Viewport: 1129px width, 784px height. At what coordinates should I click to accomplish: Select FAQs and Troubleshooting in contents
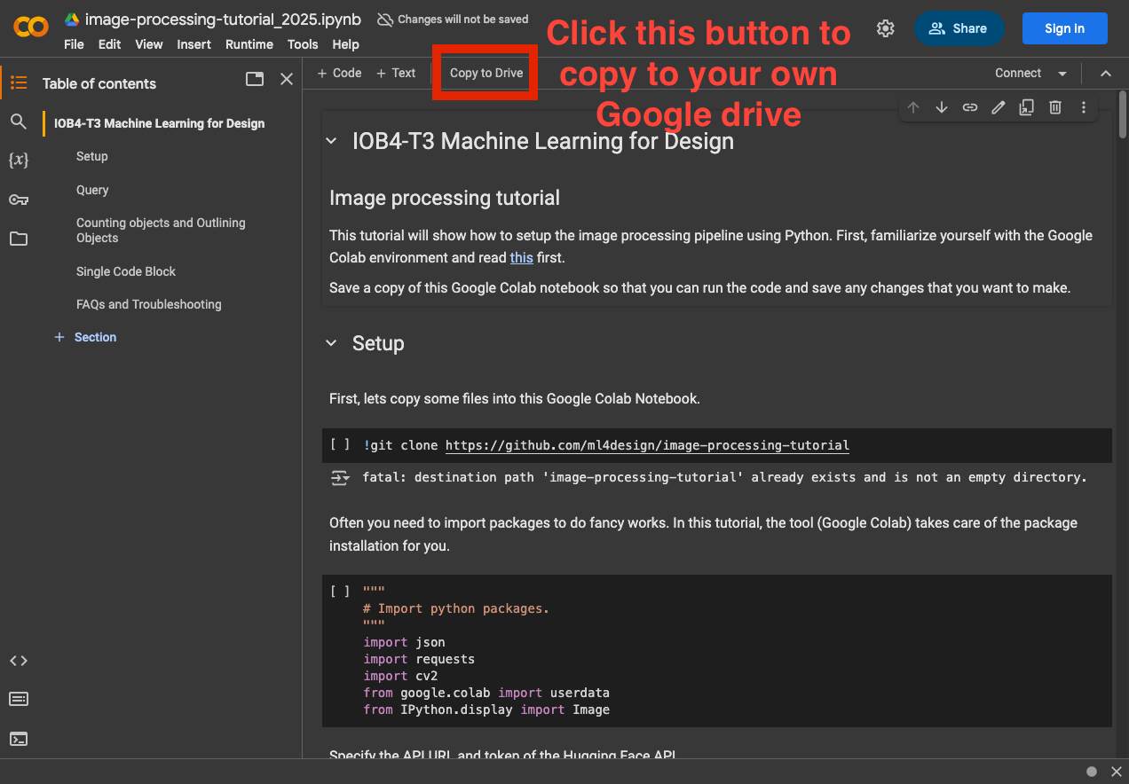(x=148, y=304)
